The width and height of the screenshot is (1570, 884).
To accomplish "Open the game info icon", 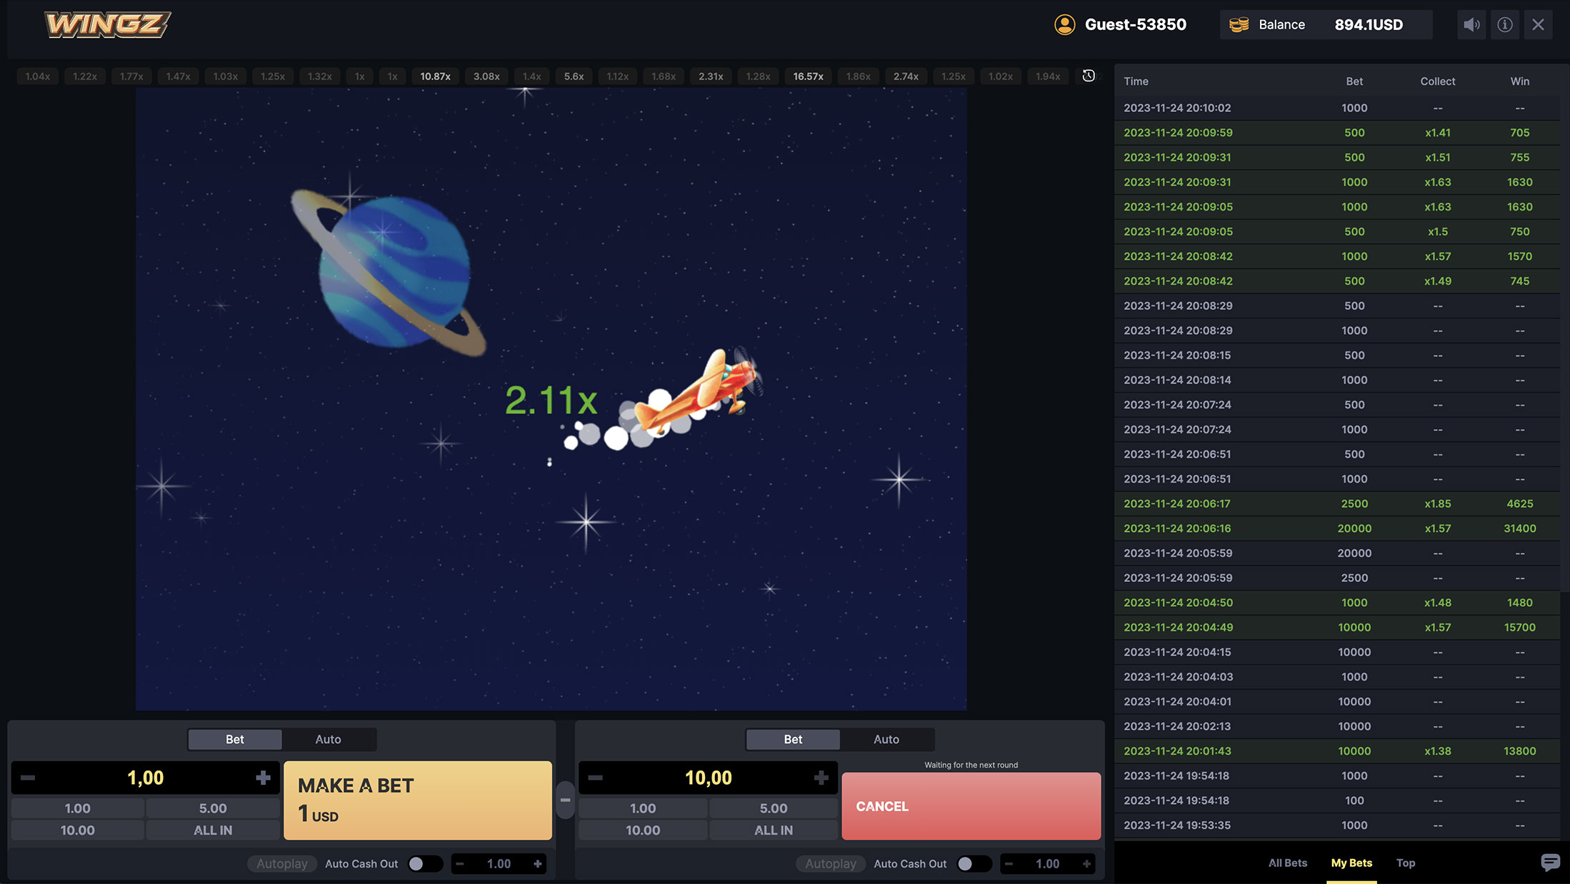I will (1504, 25).
